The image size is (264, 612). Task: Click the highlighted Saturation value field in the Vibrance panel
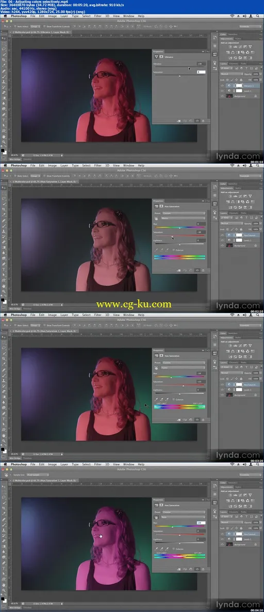[201, 72]
